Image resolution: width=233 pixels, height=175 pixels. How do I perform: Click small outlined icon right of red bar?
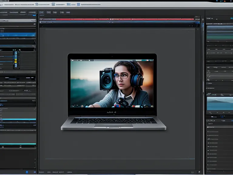(203, 20)
